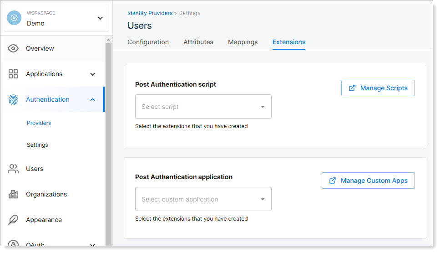Collapse the Authentication menu chevron
The width and height of the screenshot is (440, 253).
pos(93,99)
